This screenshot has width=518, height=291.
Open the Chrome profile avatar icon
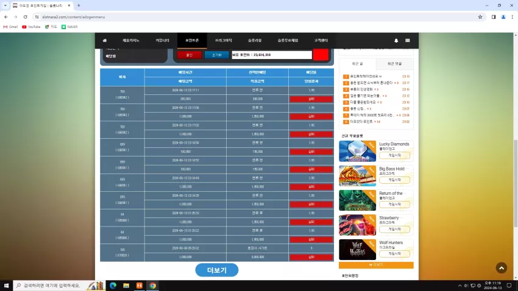click(503, 17)
